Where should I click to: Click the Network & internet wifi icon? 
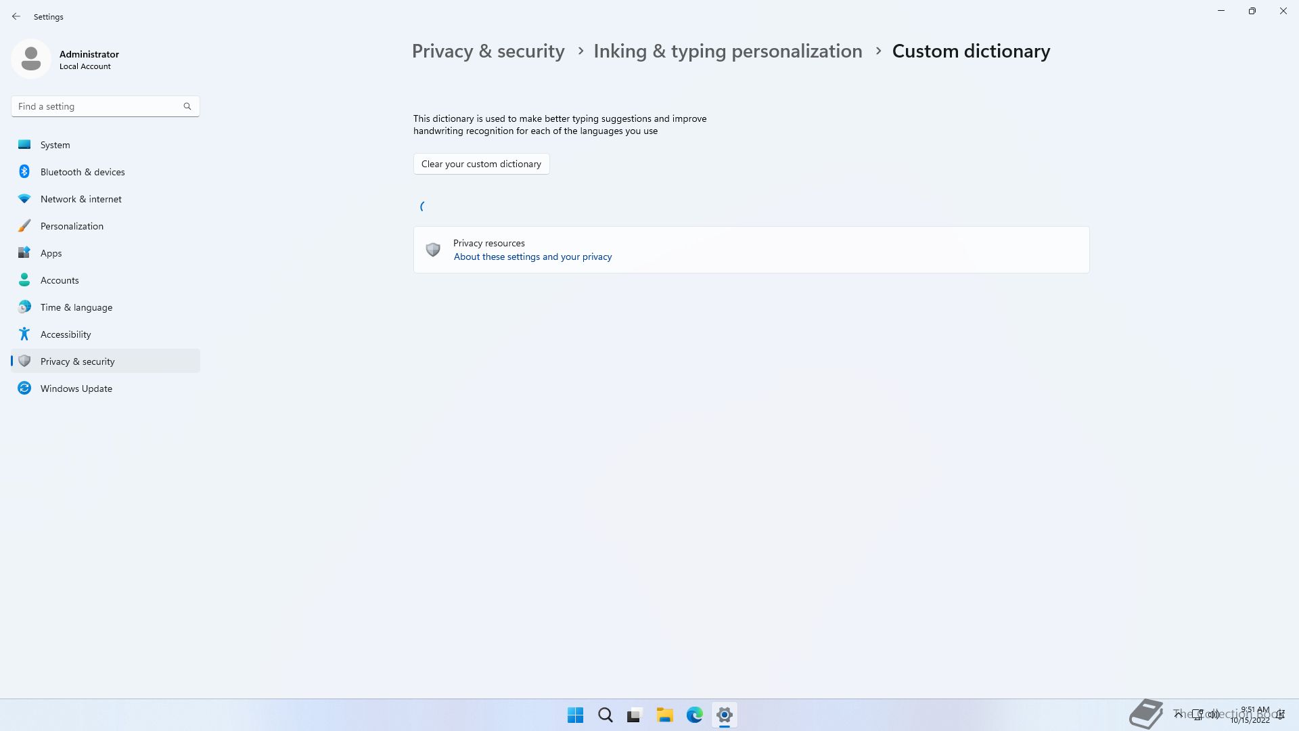pyautogui.click(x=24, y=199)
